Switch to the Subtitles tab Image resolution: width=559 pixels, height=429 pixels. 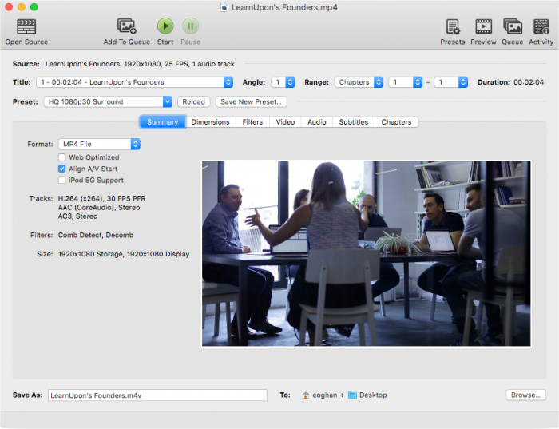coord(353,122)
